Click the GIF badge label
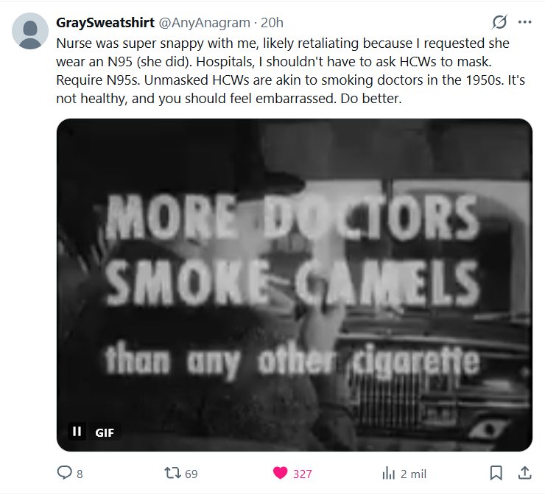 [x=105, y=432]
